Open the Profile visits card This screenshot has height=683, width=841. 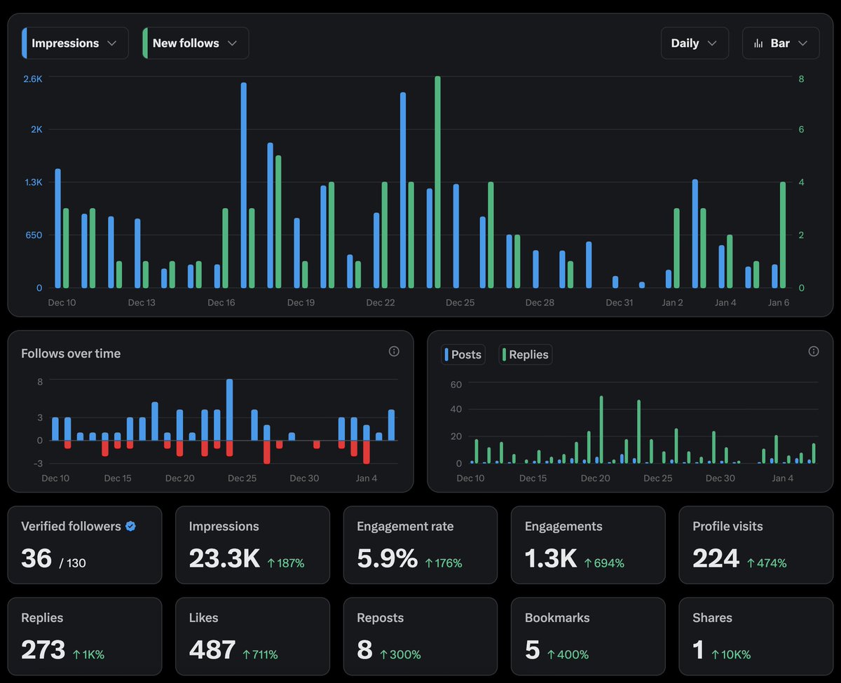[756, 545]
